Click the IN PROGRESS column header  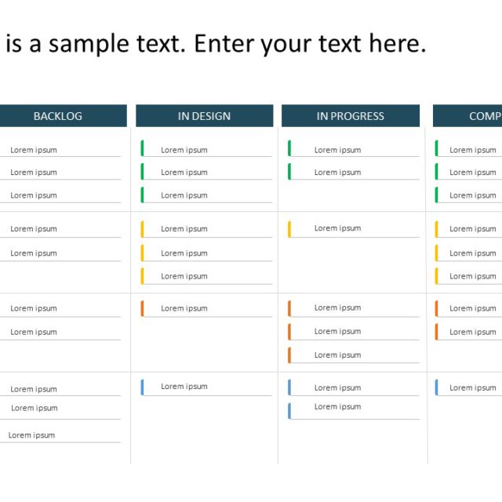point(350,116)
